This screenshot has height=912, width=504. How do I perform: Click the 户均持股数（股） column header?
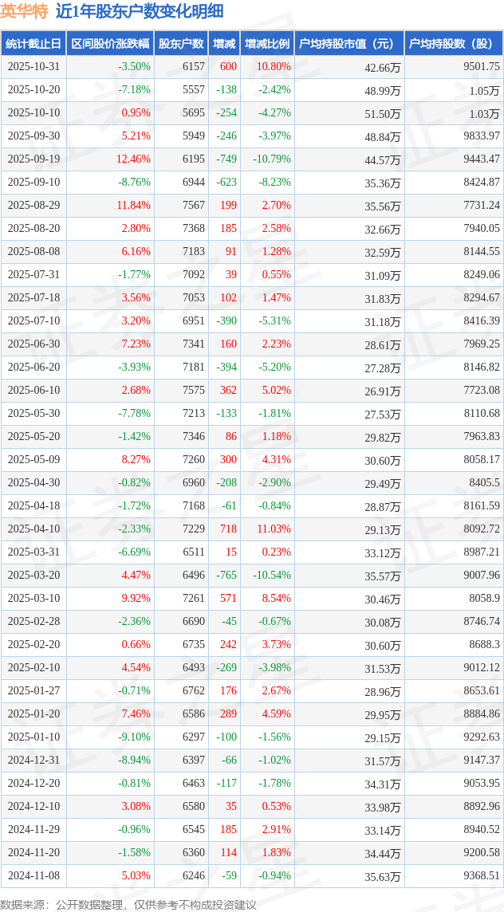tap(452, 44)
